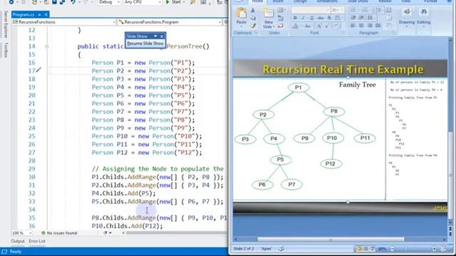Switch to Normal view icon in status bar
This screenshot has width=456, height=256.
[x=359, y=249]
